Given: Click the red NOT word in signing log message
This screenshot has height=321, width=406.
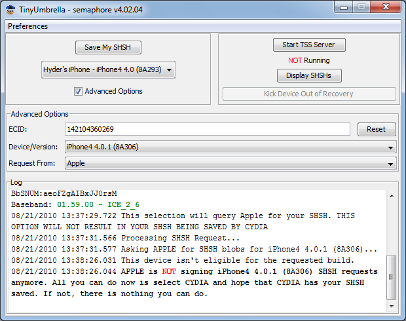Looking at the screenshot, I should coord(169,271).
